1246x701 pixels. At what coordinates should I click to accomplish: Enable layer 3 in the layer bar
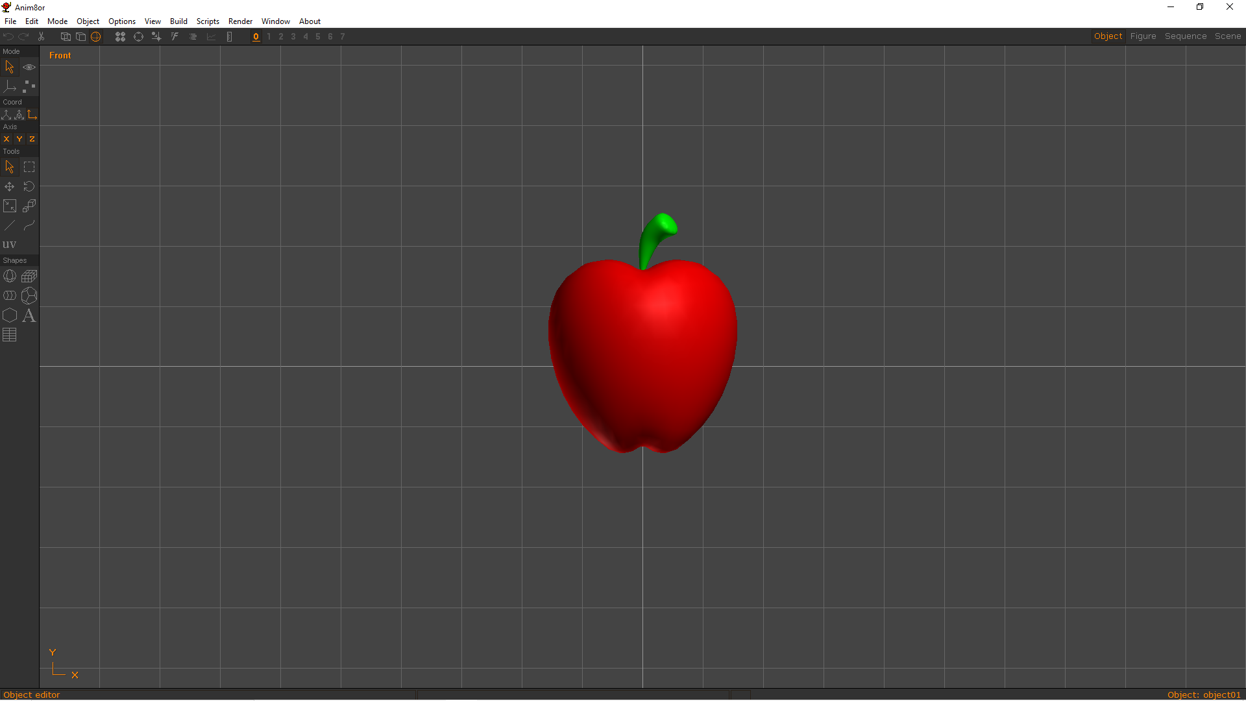[293, 37]
